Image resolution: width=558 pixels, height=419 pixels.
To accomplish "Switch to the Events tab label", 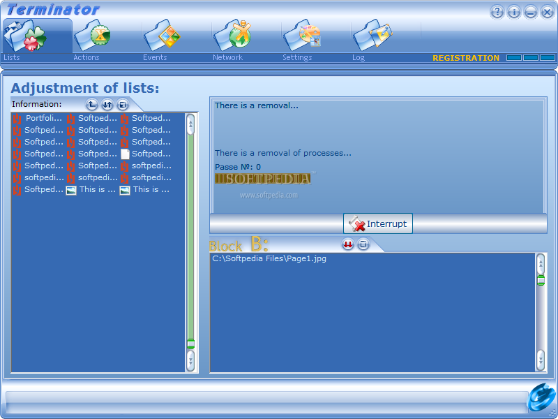I will coord(155,57).
